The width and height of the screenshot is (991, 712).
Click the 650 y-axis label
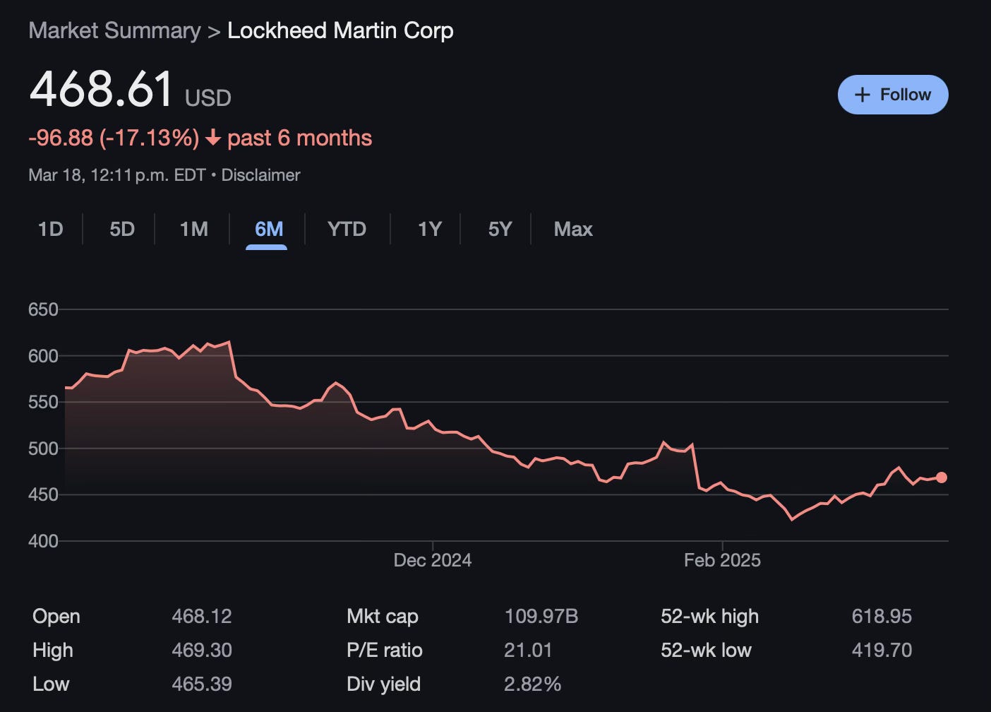click(43, 309)
